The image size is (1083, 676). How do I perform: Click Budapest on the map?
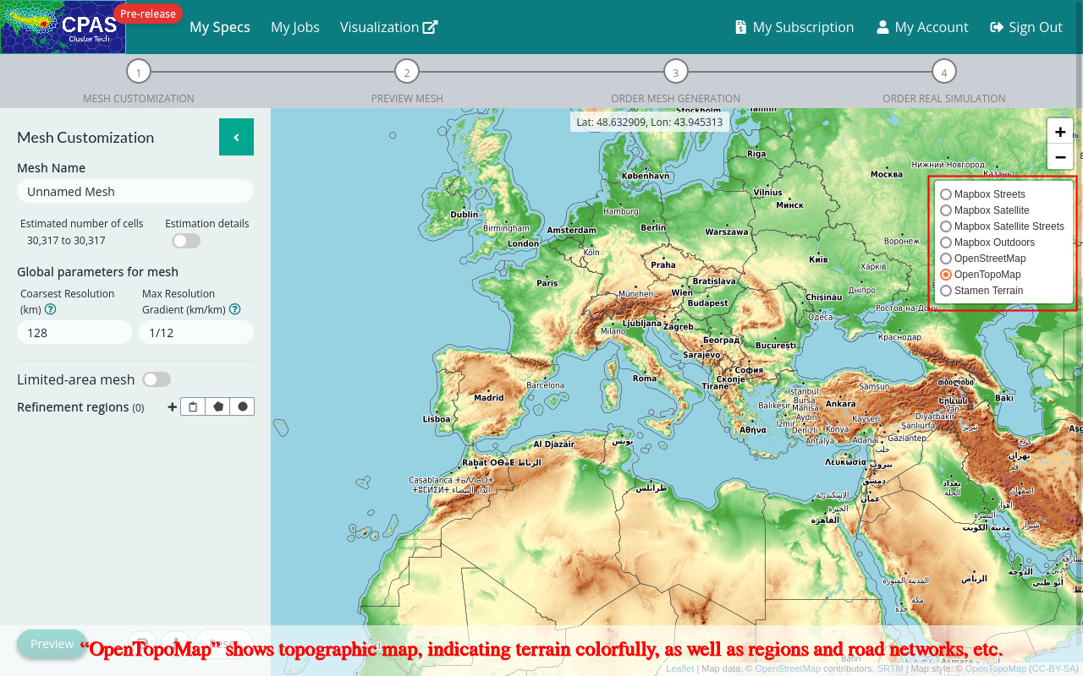coord(708,303)
